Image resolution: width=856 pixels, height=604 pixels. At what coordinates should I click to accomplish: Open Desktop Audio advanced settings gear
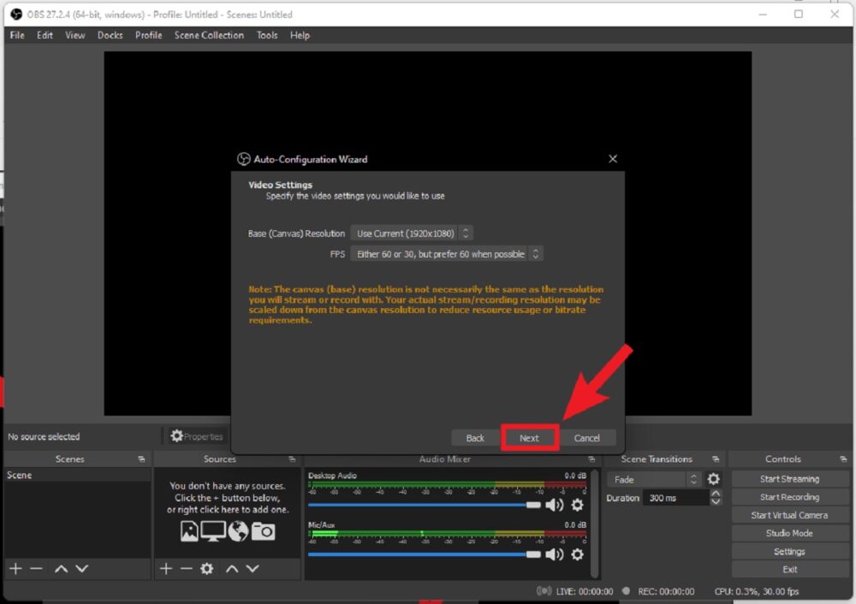point(577,506)
